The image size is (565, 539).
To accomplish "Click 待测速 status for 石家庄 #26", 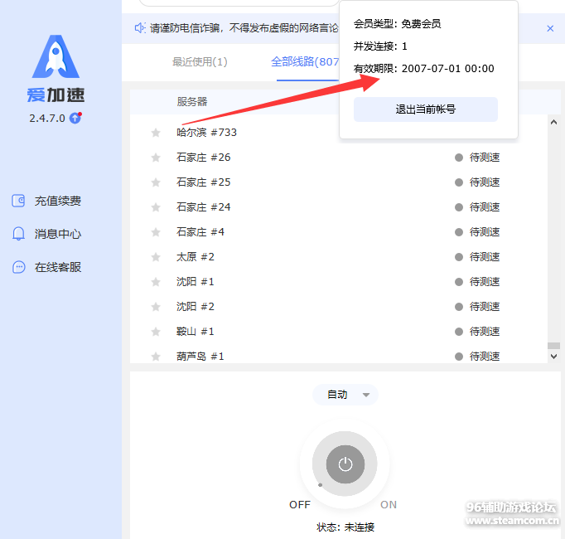I will pos(477,158).
